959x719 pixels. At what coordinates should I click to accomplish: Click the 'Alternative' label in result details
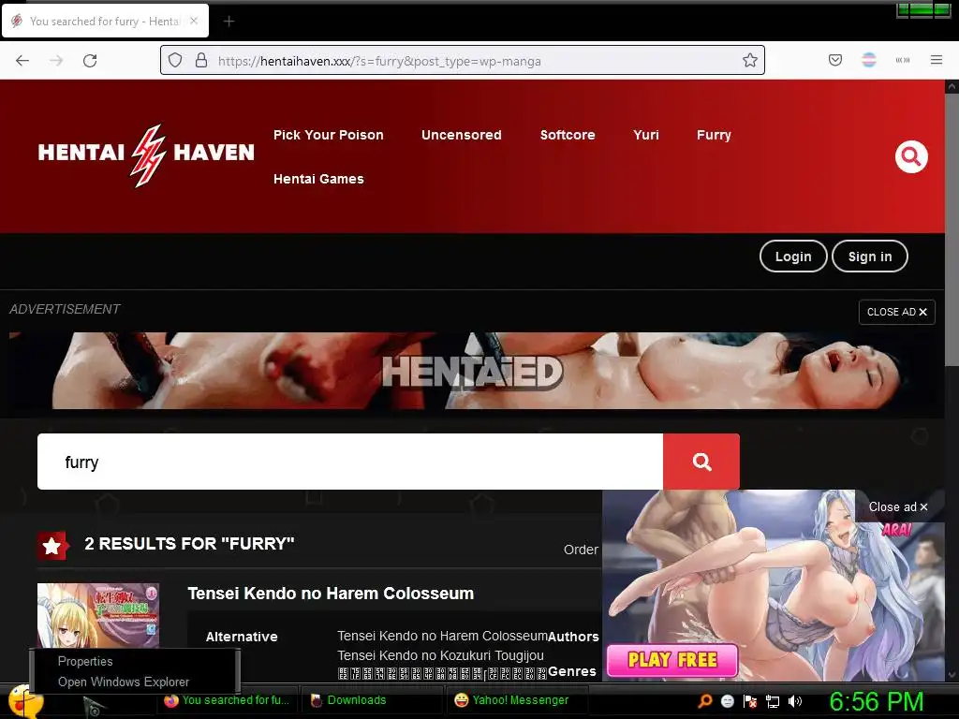[x=242, y=637]
